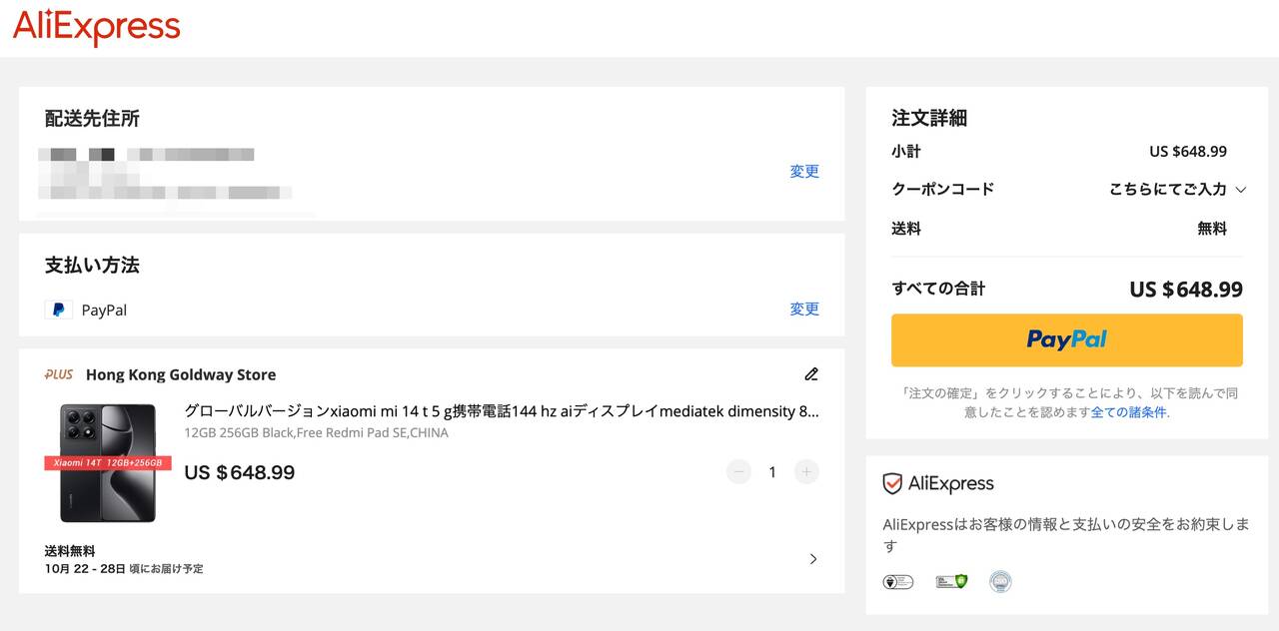The width and height of the screenshot is (1279, 631).
Task: Click the PayPal icon under 支払い方法
Action: click(x=58, y=310)
